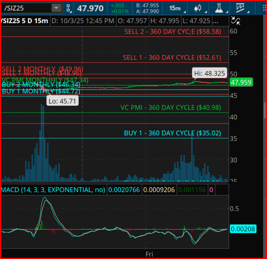Open the 15m timeframe selector
This screenshot has height=259, width=267.
pos(175,8)
